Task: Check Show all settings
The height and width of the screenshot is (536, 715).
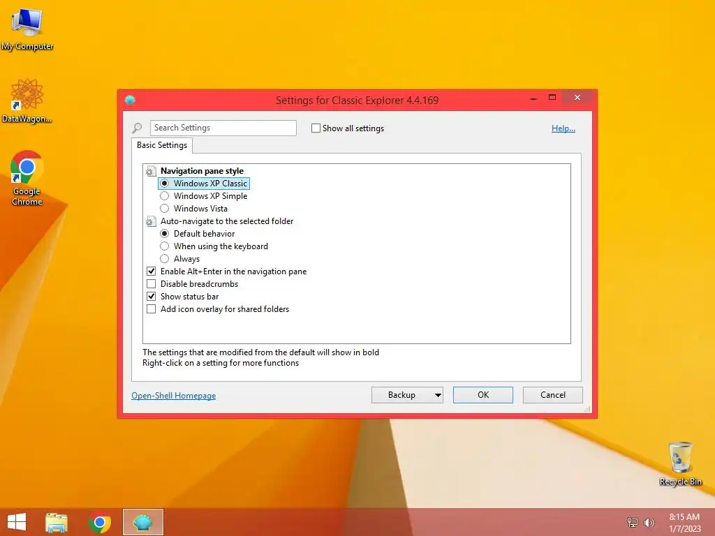Action: [x=316, y=128]
